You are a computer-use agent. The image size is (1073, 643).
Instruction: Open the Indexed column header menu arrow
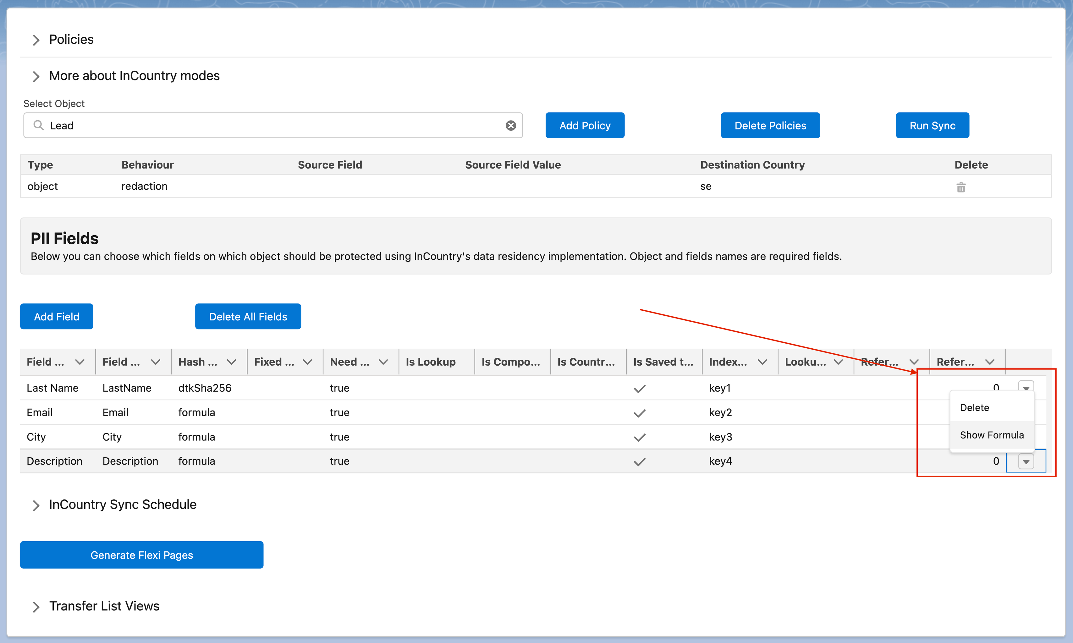click(x=763, y=362)
